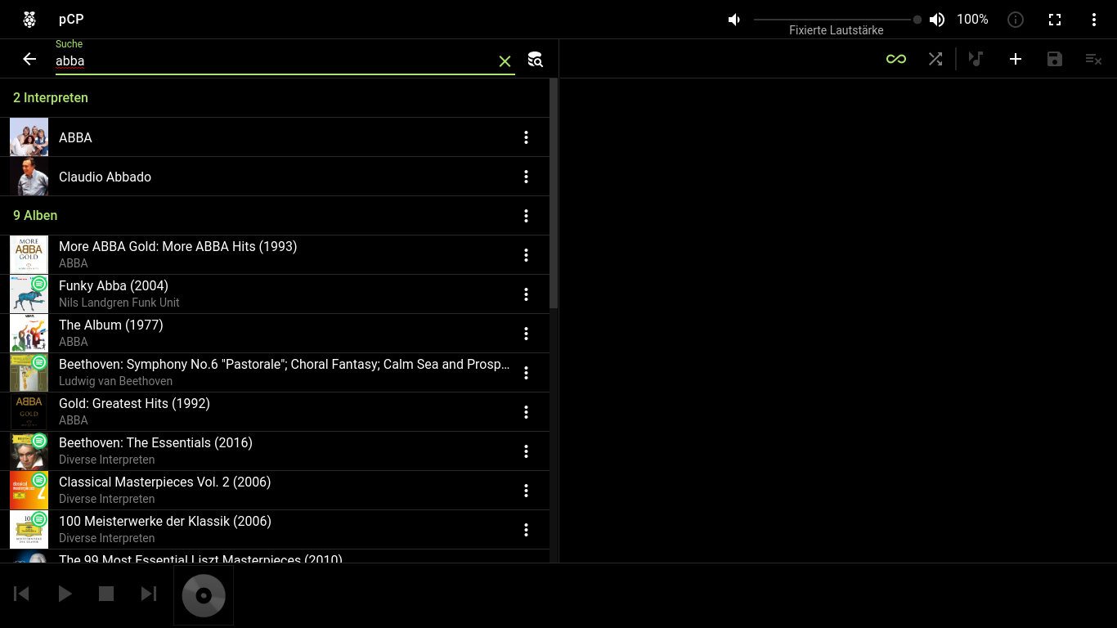Open menu for Beethoven: The Essentials
This screenshot has height=628, width=1117.
coord(526,451)
